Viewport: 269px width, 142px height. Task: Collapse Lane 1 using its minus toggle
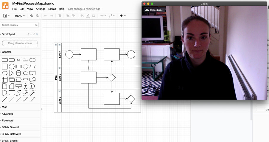point(60,45)
